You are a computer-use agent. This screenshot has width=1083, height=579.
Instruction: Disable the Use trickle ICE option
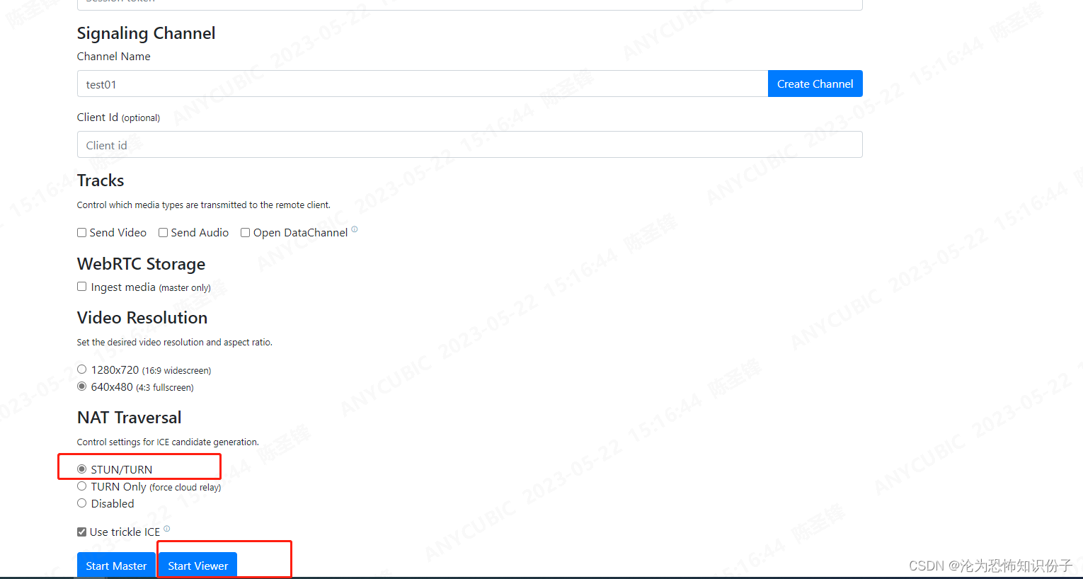coord(81,531)
